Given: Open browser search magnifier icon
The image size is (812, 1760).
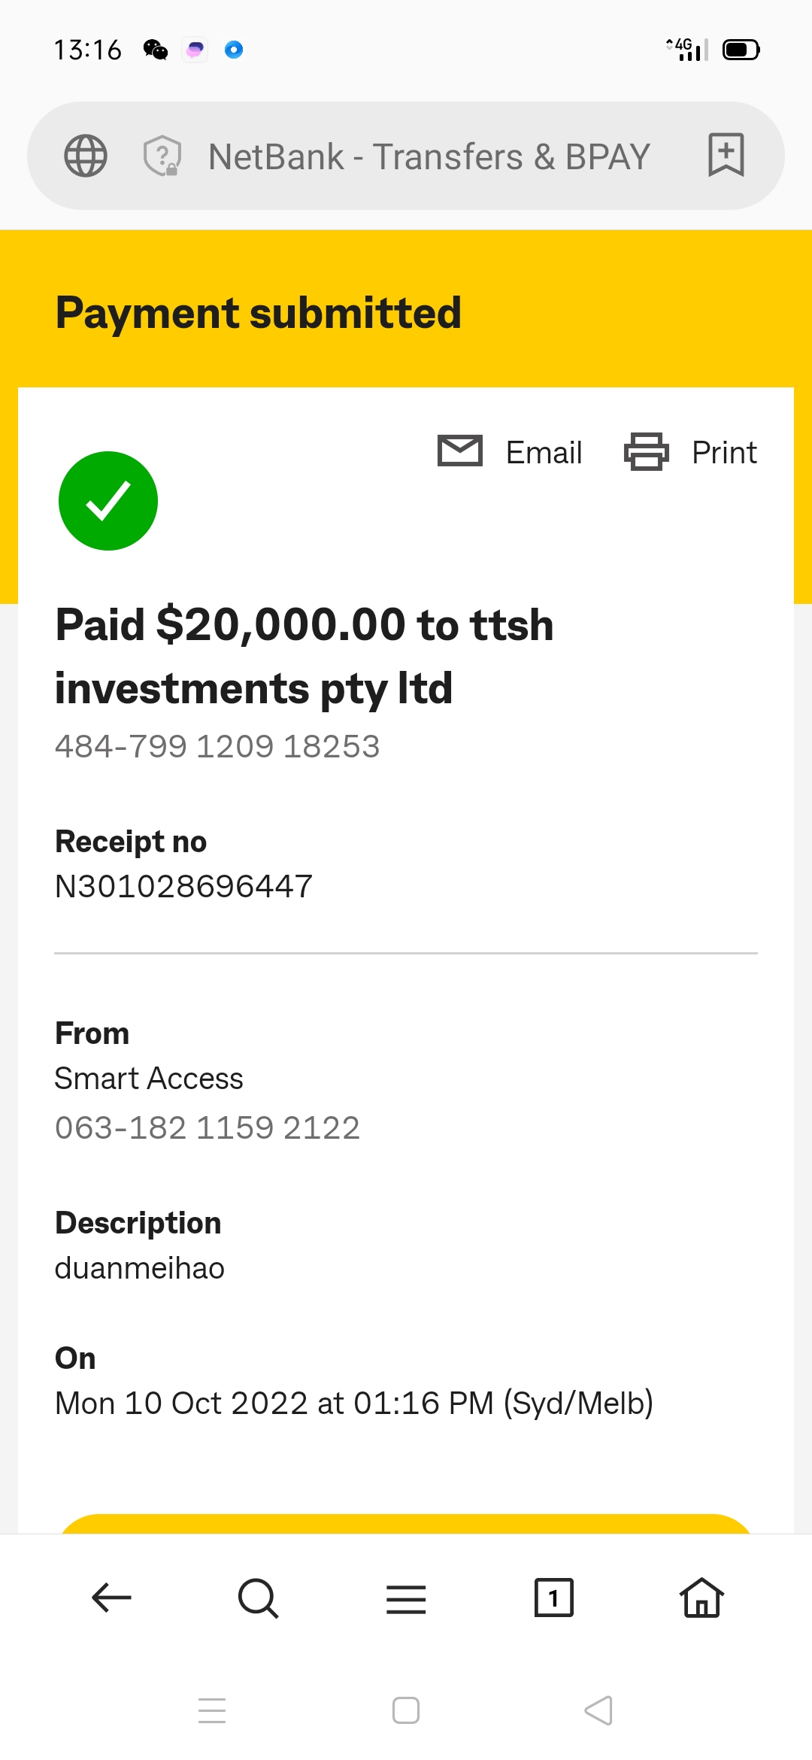Looking at the screenshot, I should [258, 1598].
